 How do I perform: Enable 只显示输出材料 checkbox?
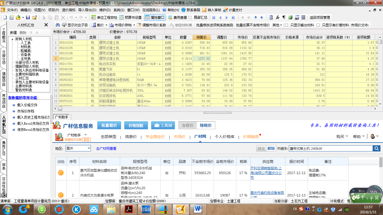[x=286, y=25]
